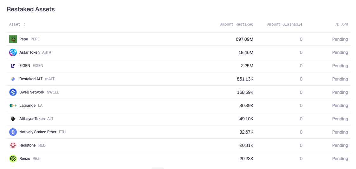This screenshot has height=169, width=356.
Task: Open the Lagrange LA asset name
Action: pos(31,106)
